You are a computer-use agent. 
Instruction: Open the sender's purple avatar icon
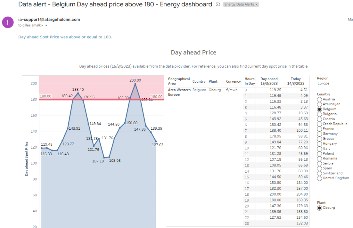tap(8, 22)
